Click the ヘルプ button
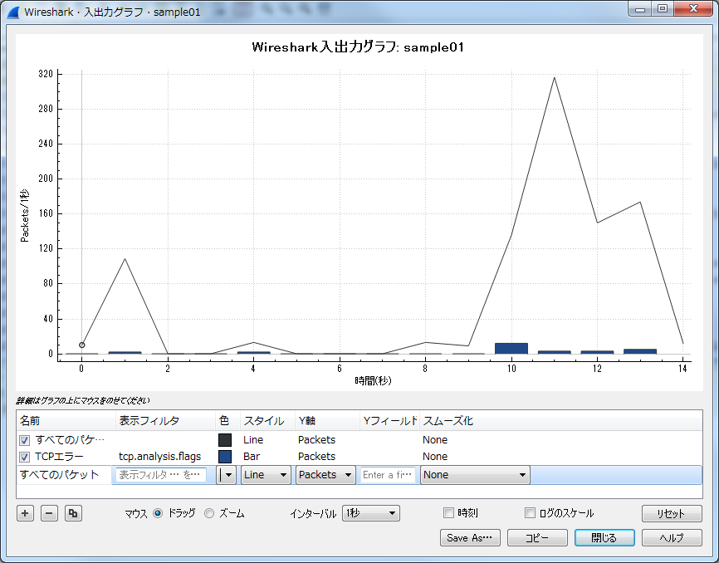The width and height of the screenshot is (719, 563). click(x=672, y=538)
